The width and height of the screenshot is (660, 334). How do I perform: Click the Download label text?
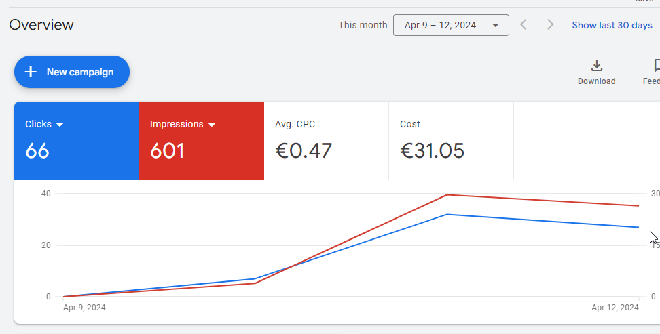[596, 81]
